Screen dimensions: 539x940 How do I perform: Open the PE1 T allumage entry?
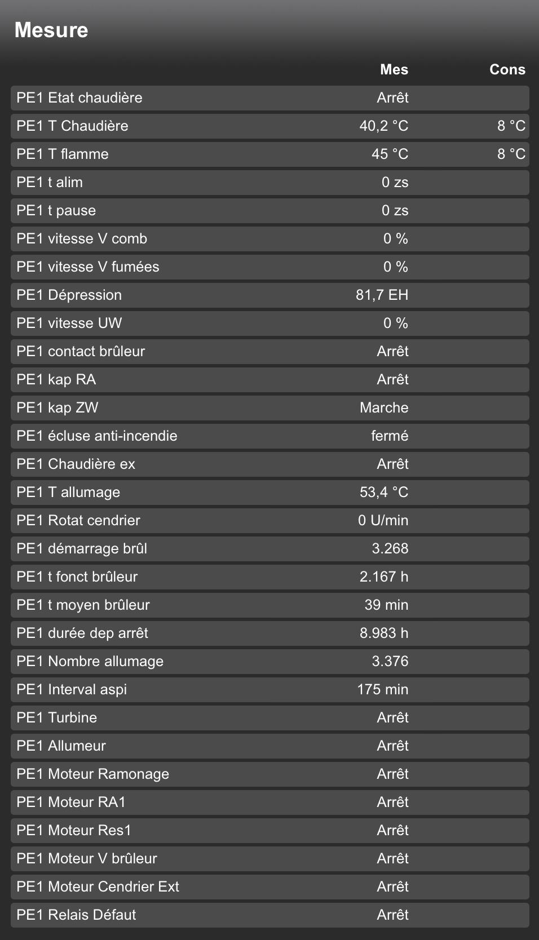click(x=269, y=493)
